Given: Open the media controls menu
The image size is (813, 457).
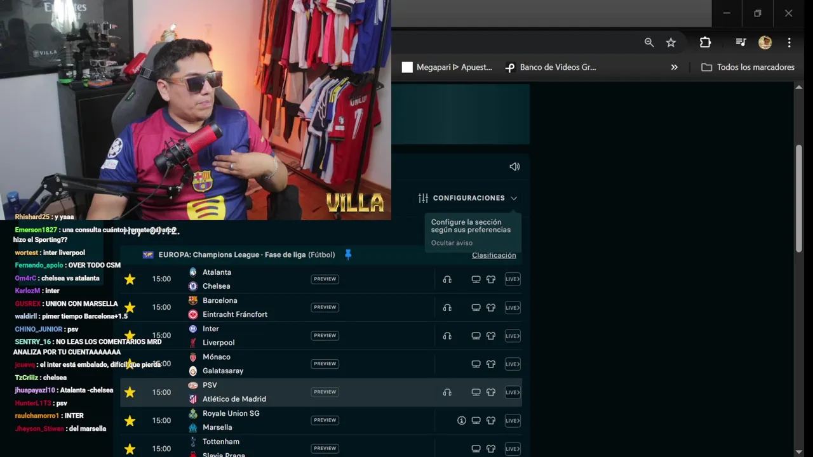Looking at the screenshot, I should (741, 43).
